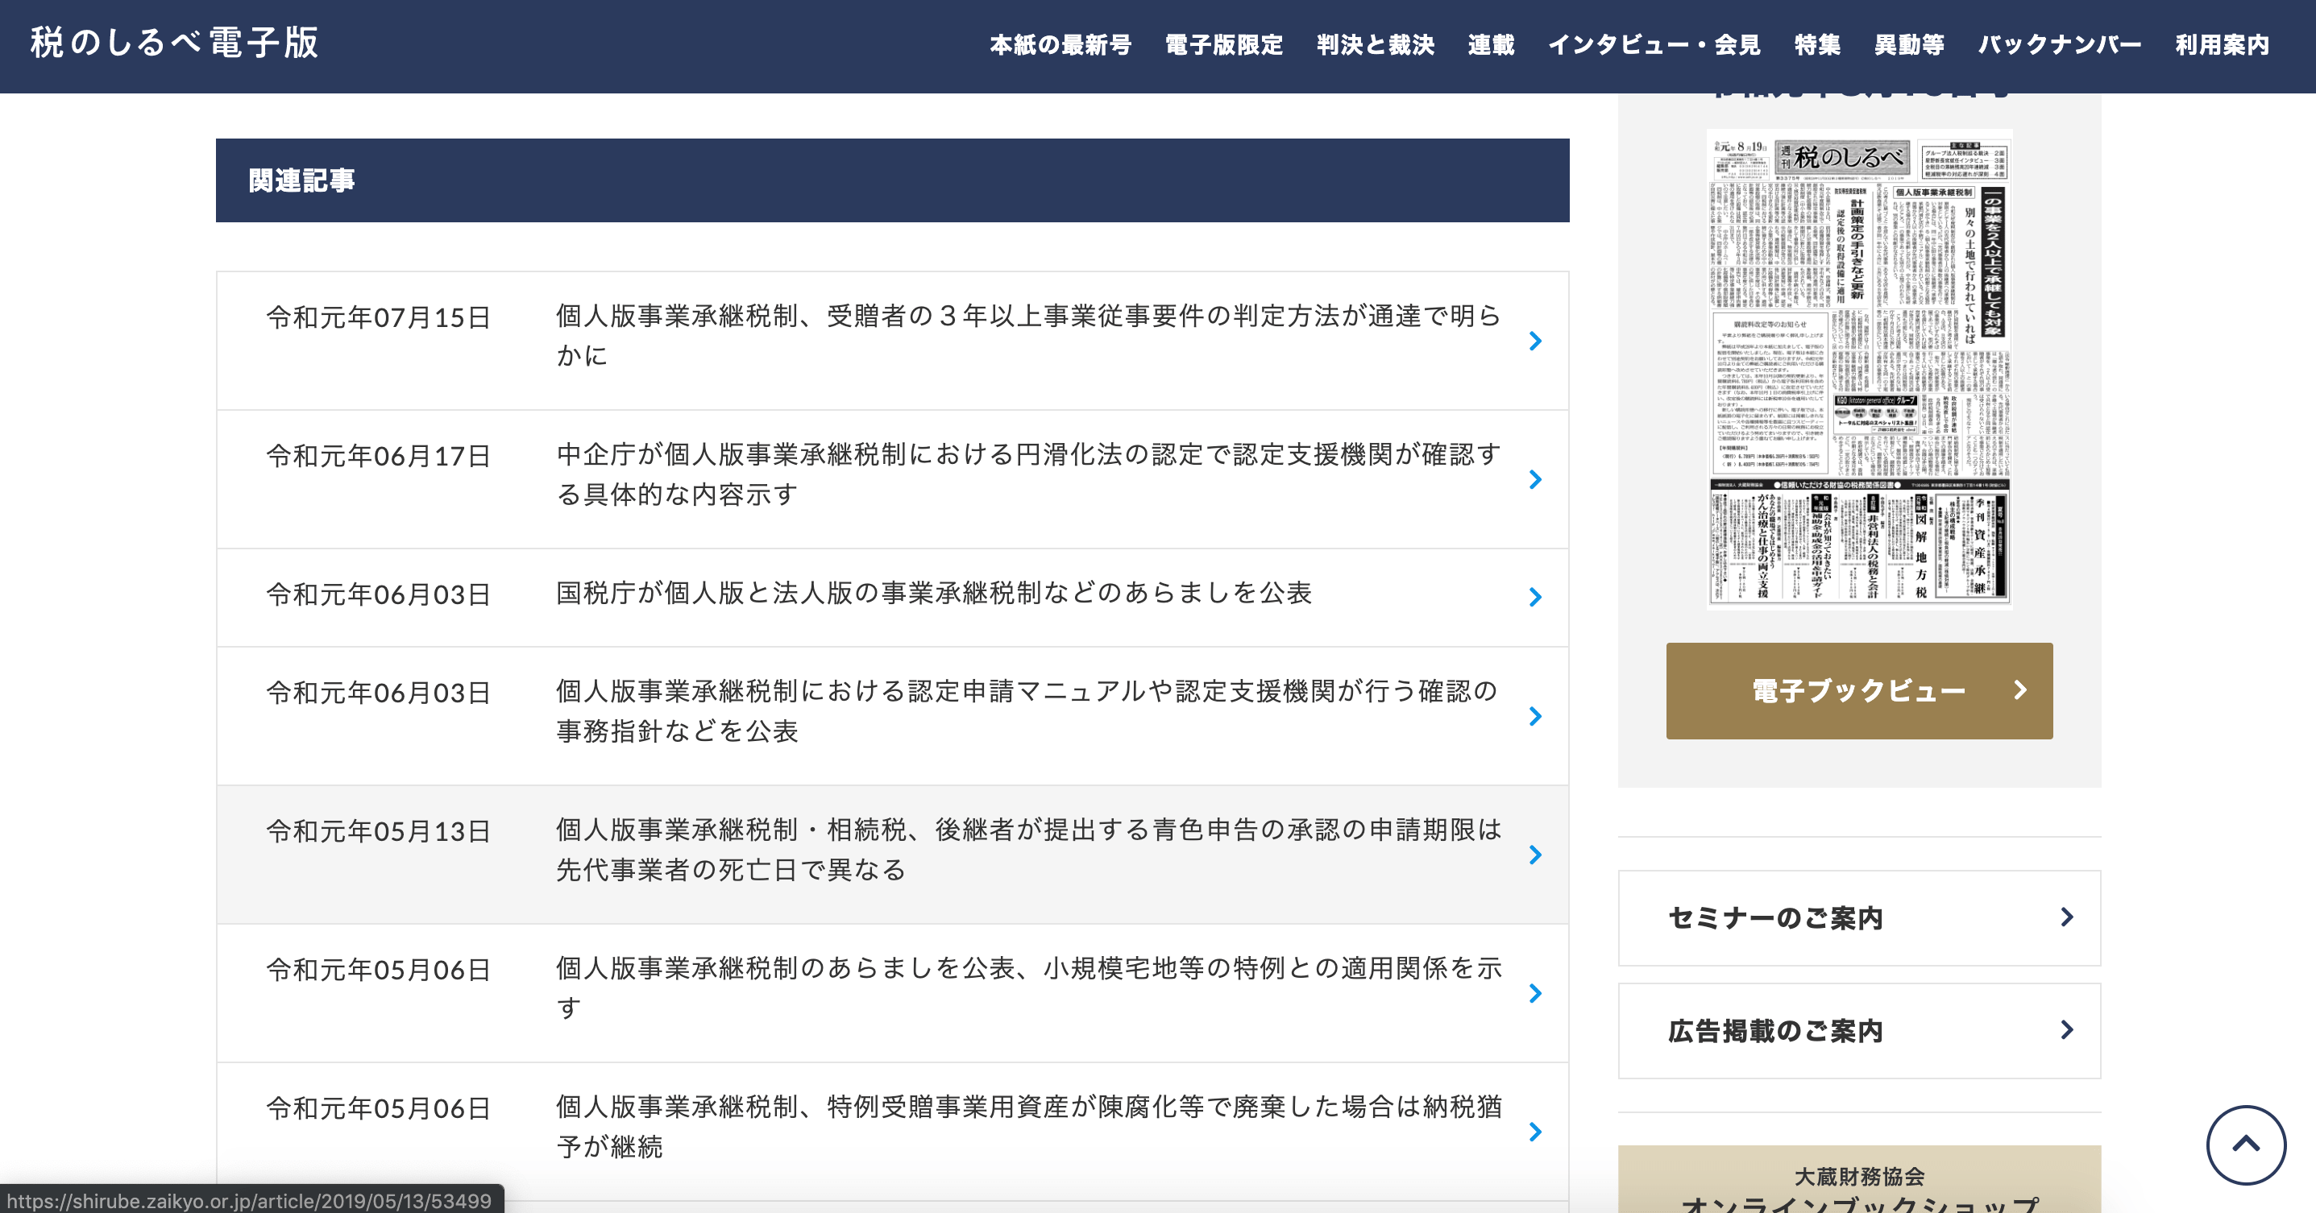Go to 判決と裁決 section
Image resolution: width=2316 pixels, height=1213 pixels.
tap(1375, 45)
